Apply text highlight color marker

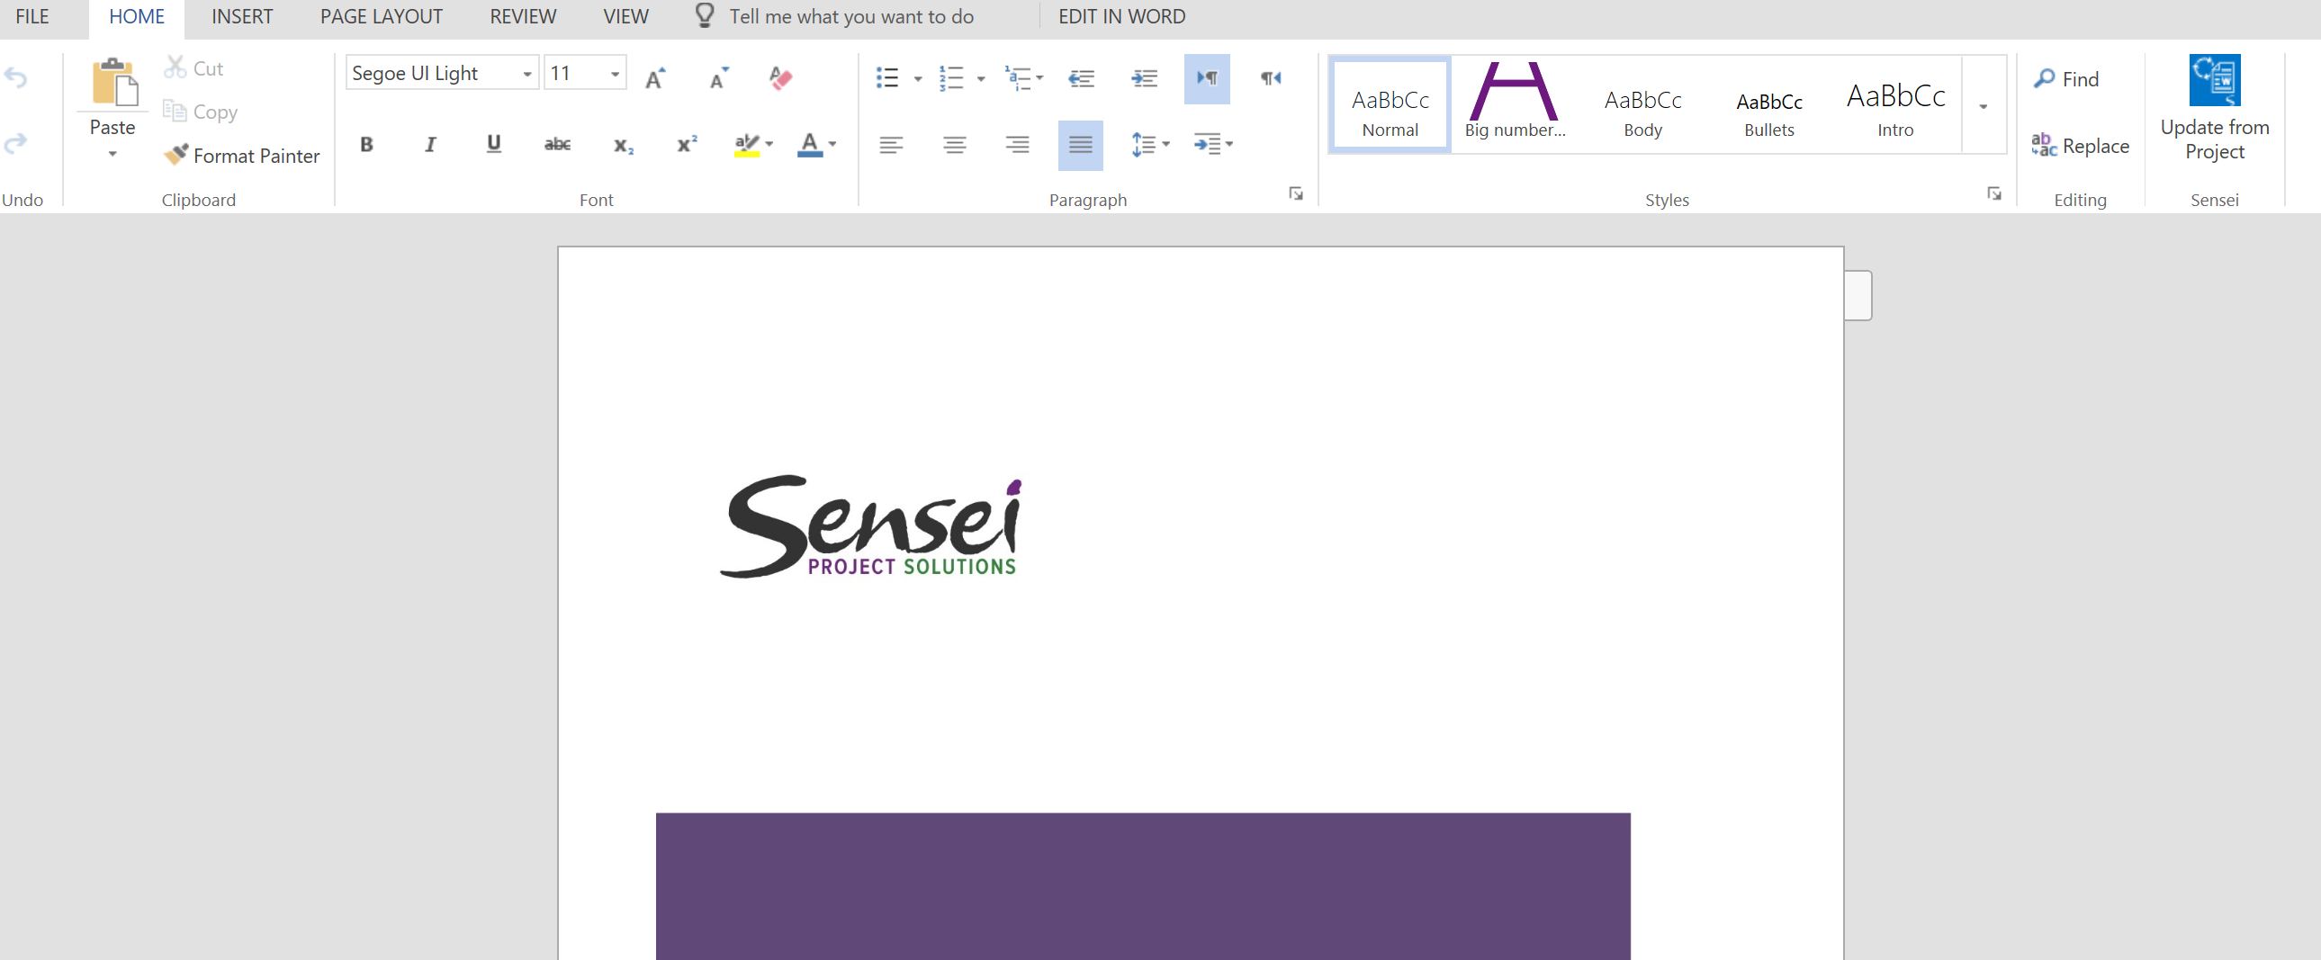(747, 144)
